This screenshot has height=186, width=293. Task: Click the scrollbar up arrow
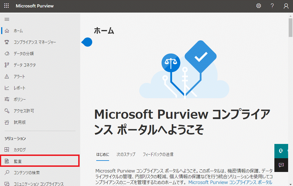pyautogui.click(x=290, y=16)
